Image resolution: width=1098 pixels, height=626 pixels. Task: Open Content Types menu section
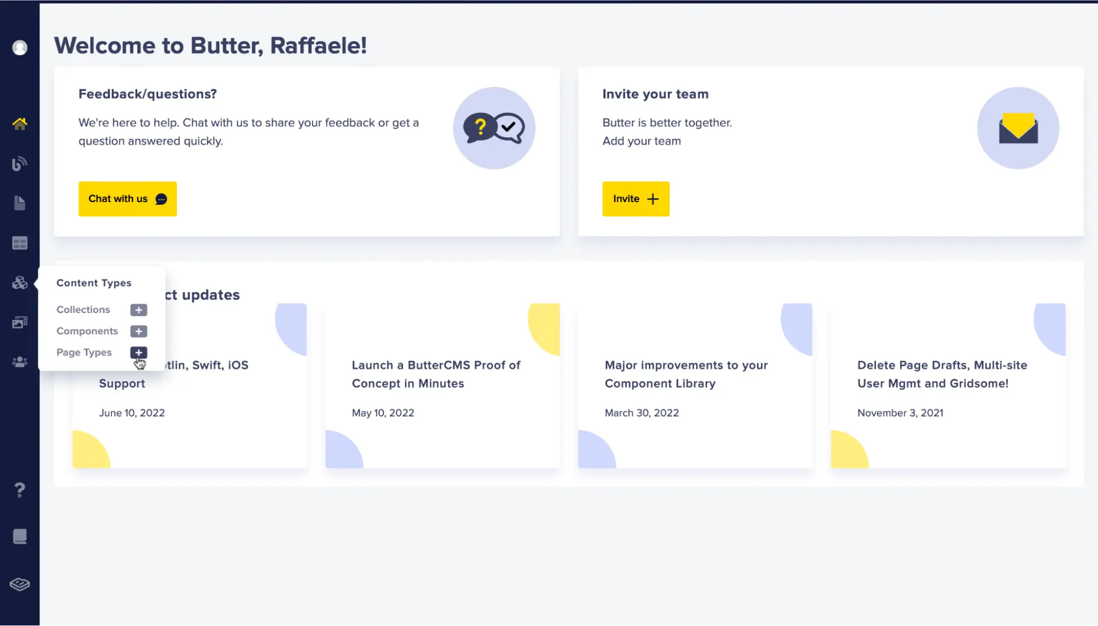[20, 282]
